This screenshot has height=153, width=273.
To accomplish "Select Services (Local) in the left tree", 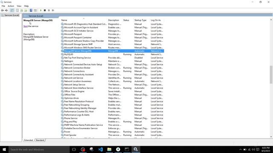I will [x=12, y=15].
